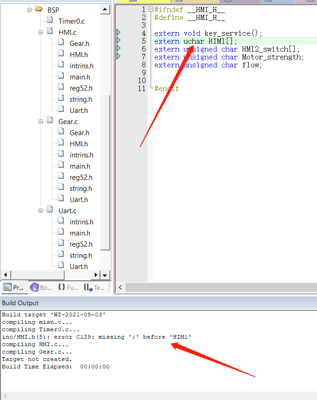Image resolution: width=317 pixels, height=400 pixels.
Task: Click the cyan marker beside line 6
Action: 119,48
